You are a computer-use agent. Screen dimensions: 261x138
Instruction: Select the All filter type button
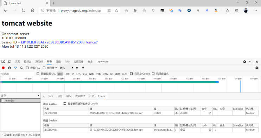pyautogui.click(x=60, y=74)
